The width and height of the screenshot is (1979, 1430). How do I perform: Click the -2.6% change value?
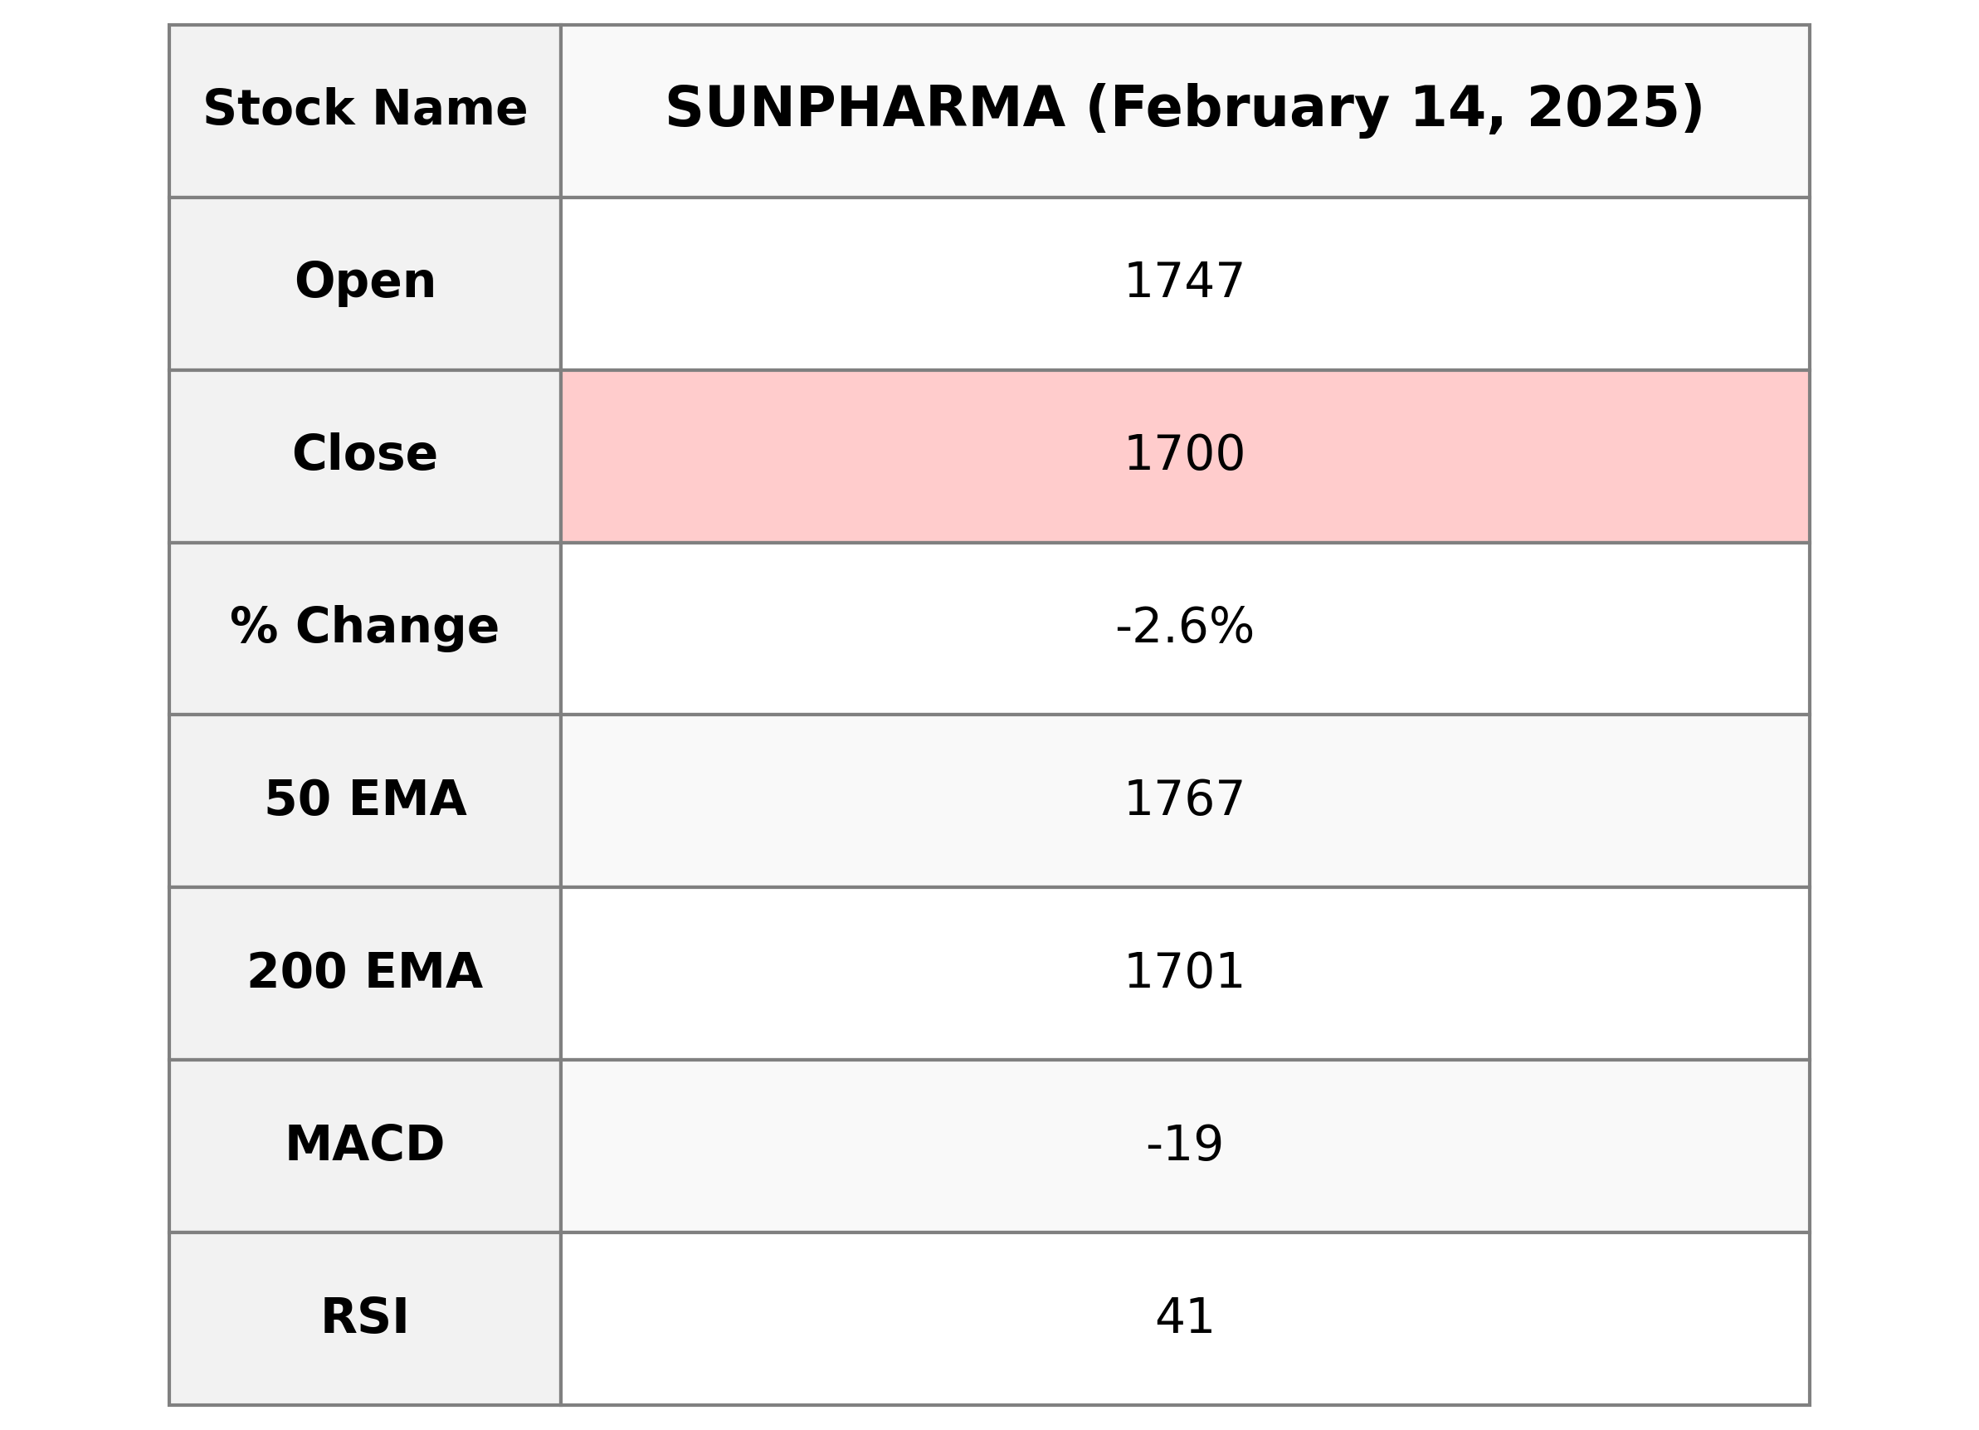click(x=1183, y=627)
